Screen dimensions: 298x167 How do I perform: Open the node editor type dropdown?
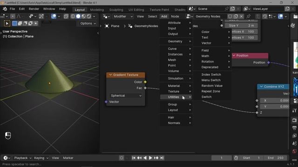tap(106, 17)
